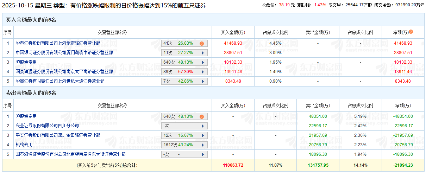Screen dimensions: 426x173
Task: Click blue arrow in 中国银河证券厦门湖滨中路 row
Action: point(203,53)
